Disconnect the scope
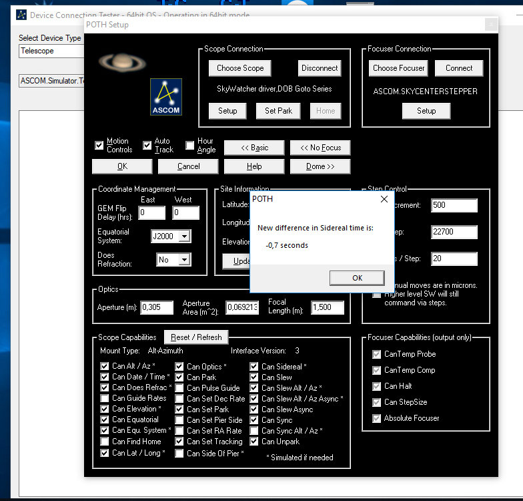The image size is (523, 501). tap(319, 68)
